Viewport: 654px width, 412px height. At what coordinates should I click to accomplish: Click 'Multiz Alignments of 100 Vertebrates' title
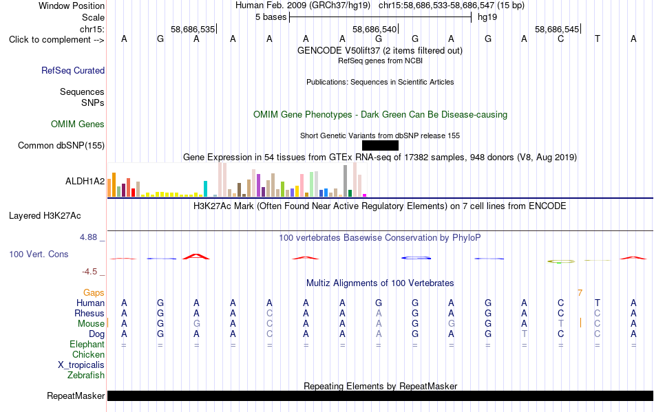(x=380, y=283)
